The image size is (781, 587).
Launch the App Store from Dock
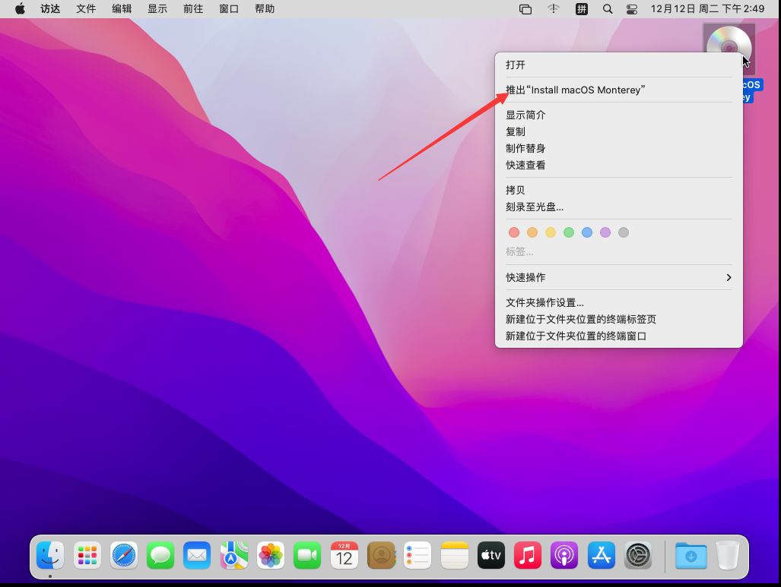(601, 556)
